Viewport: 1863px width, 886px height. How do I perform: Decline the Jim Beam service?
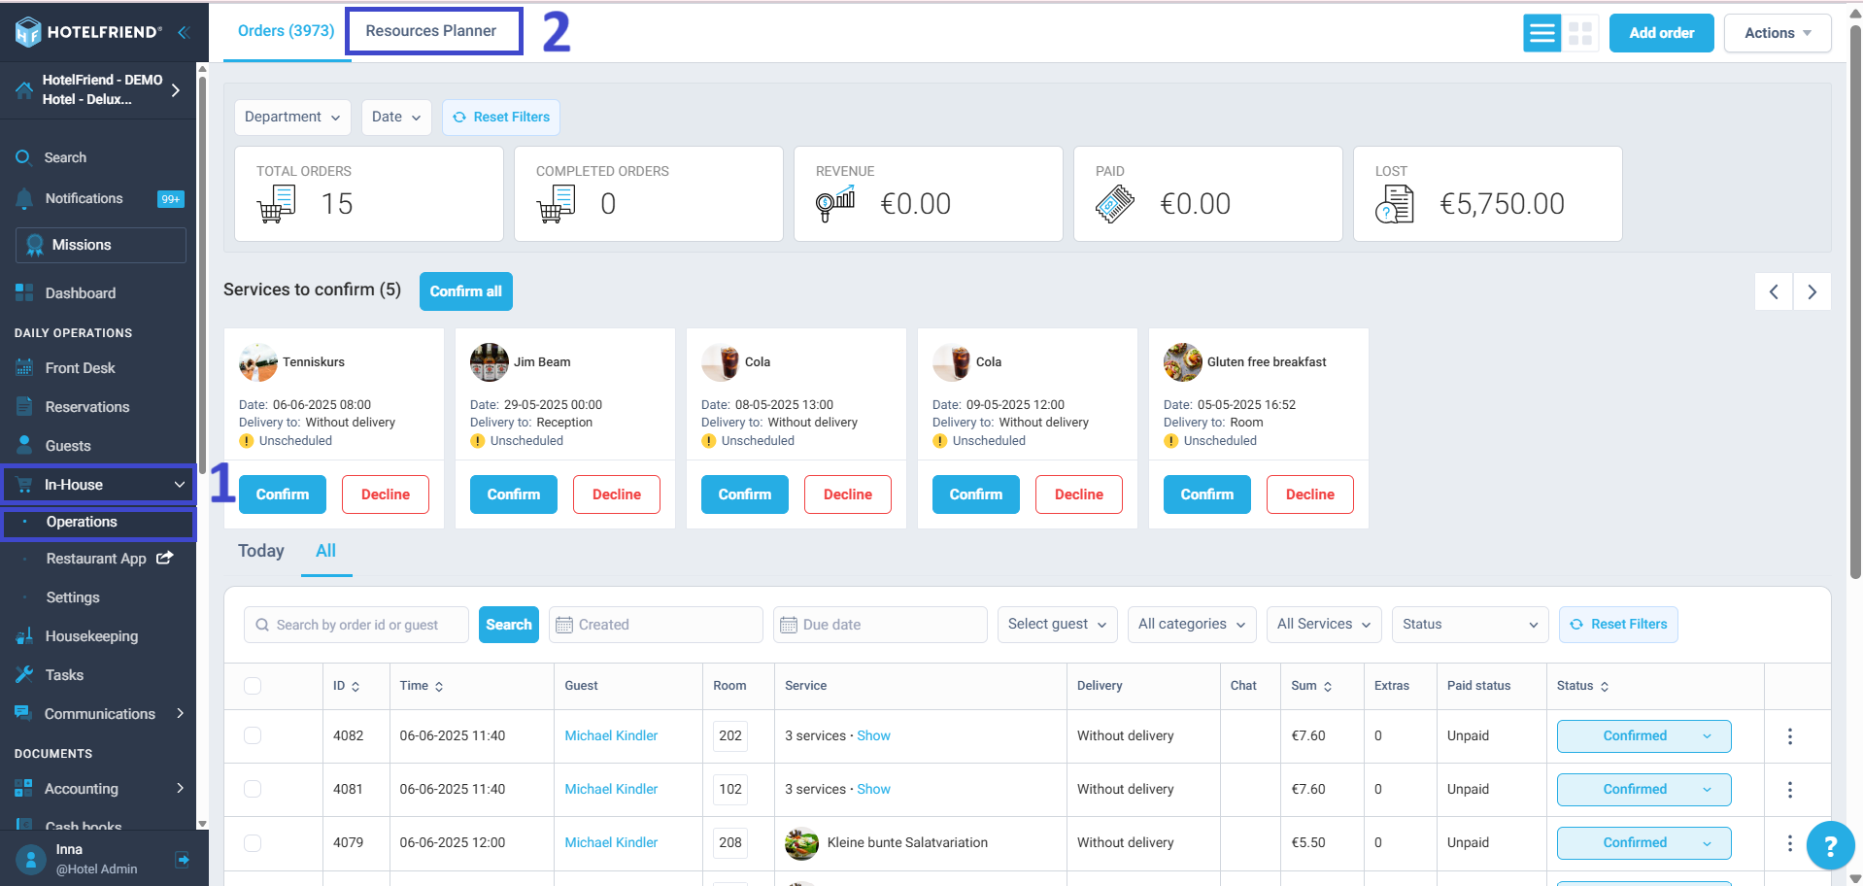(617, 494)
